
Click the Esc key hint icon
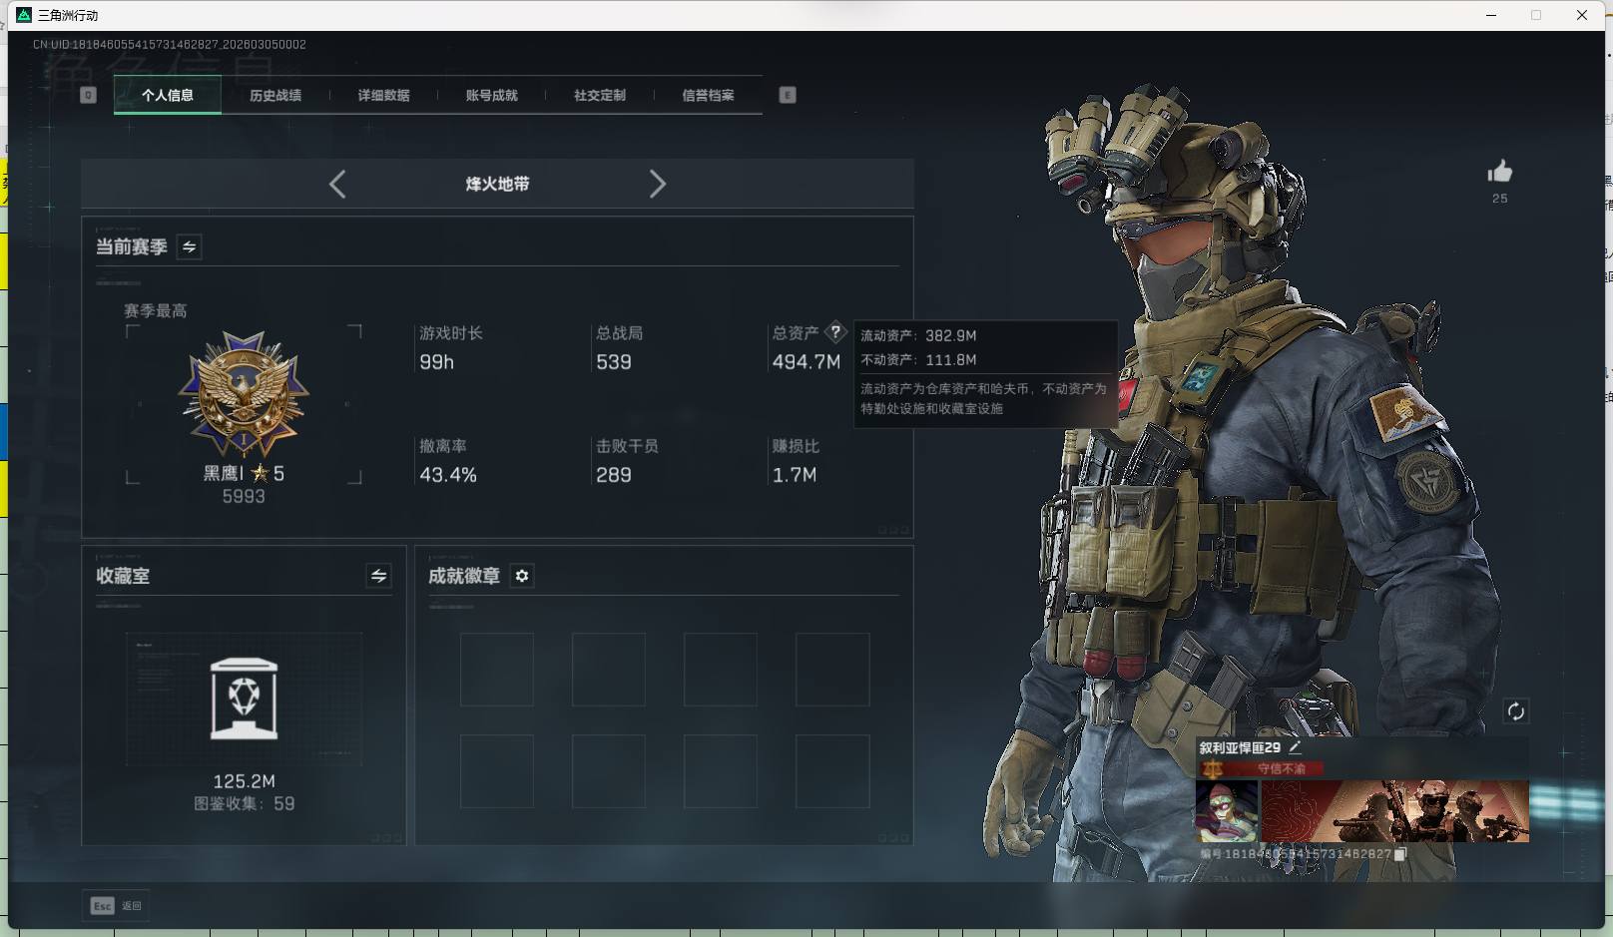coord(102,906)
